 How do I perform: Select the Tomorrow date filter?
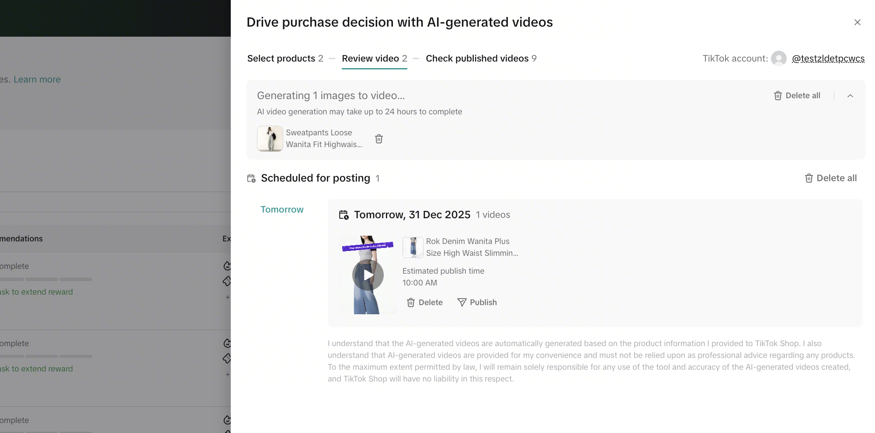[282, 210]
